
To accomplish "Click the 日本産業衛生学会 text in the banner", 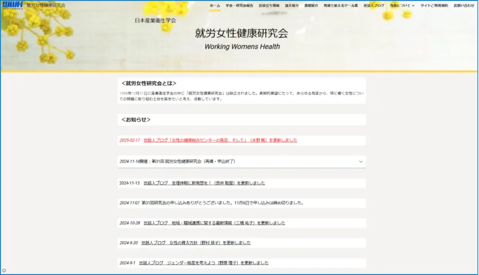I will tap(155, 20).
